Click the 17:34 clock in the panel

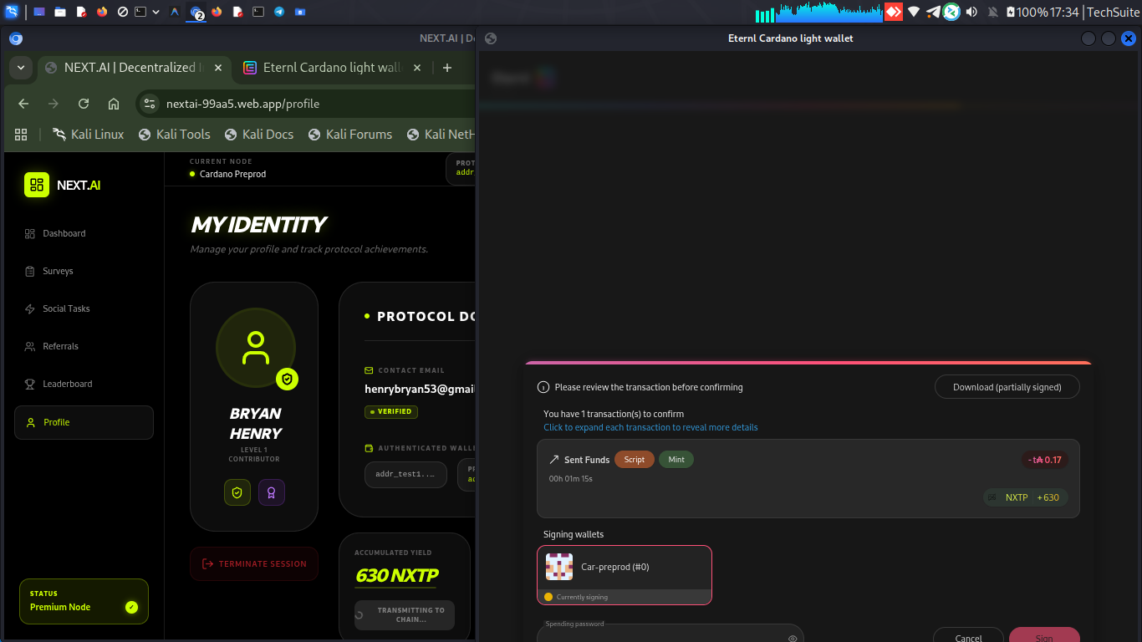(x=1065, y=13)
